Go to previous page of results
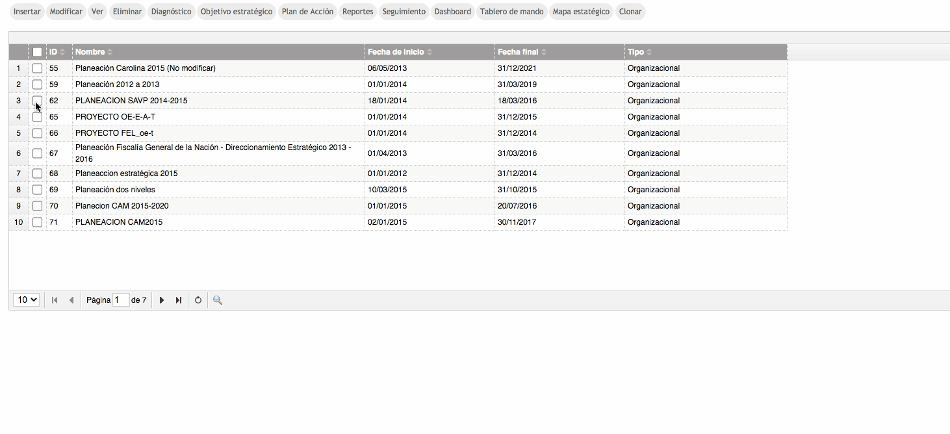The width and height of the screenshot is (950, 434). tap(71, 300)
